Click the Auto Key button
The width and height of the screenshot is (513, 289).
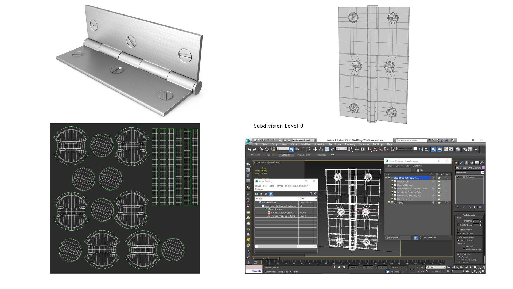coord(420,267)
